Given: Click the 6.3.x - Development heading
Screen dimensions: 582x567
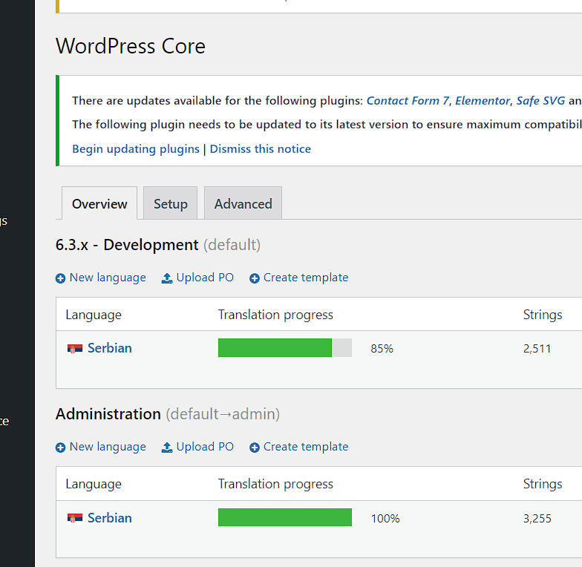Looking at the screenshot, I should (x=157, y=245).
